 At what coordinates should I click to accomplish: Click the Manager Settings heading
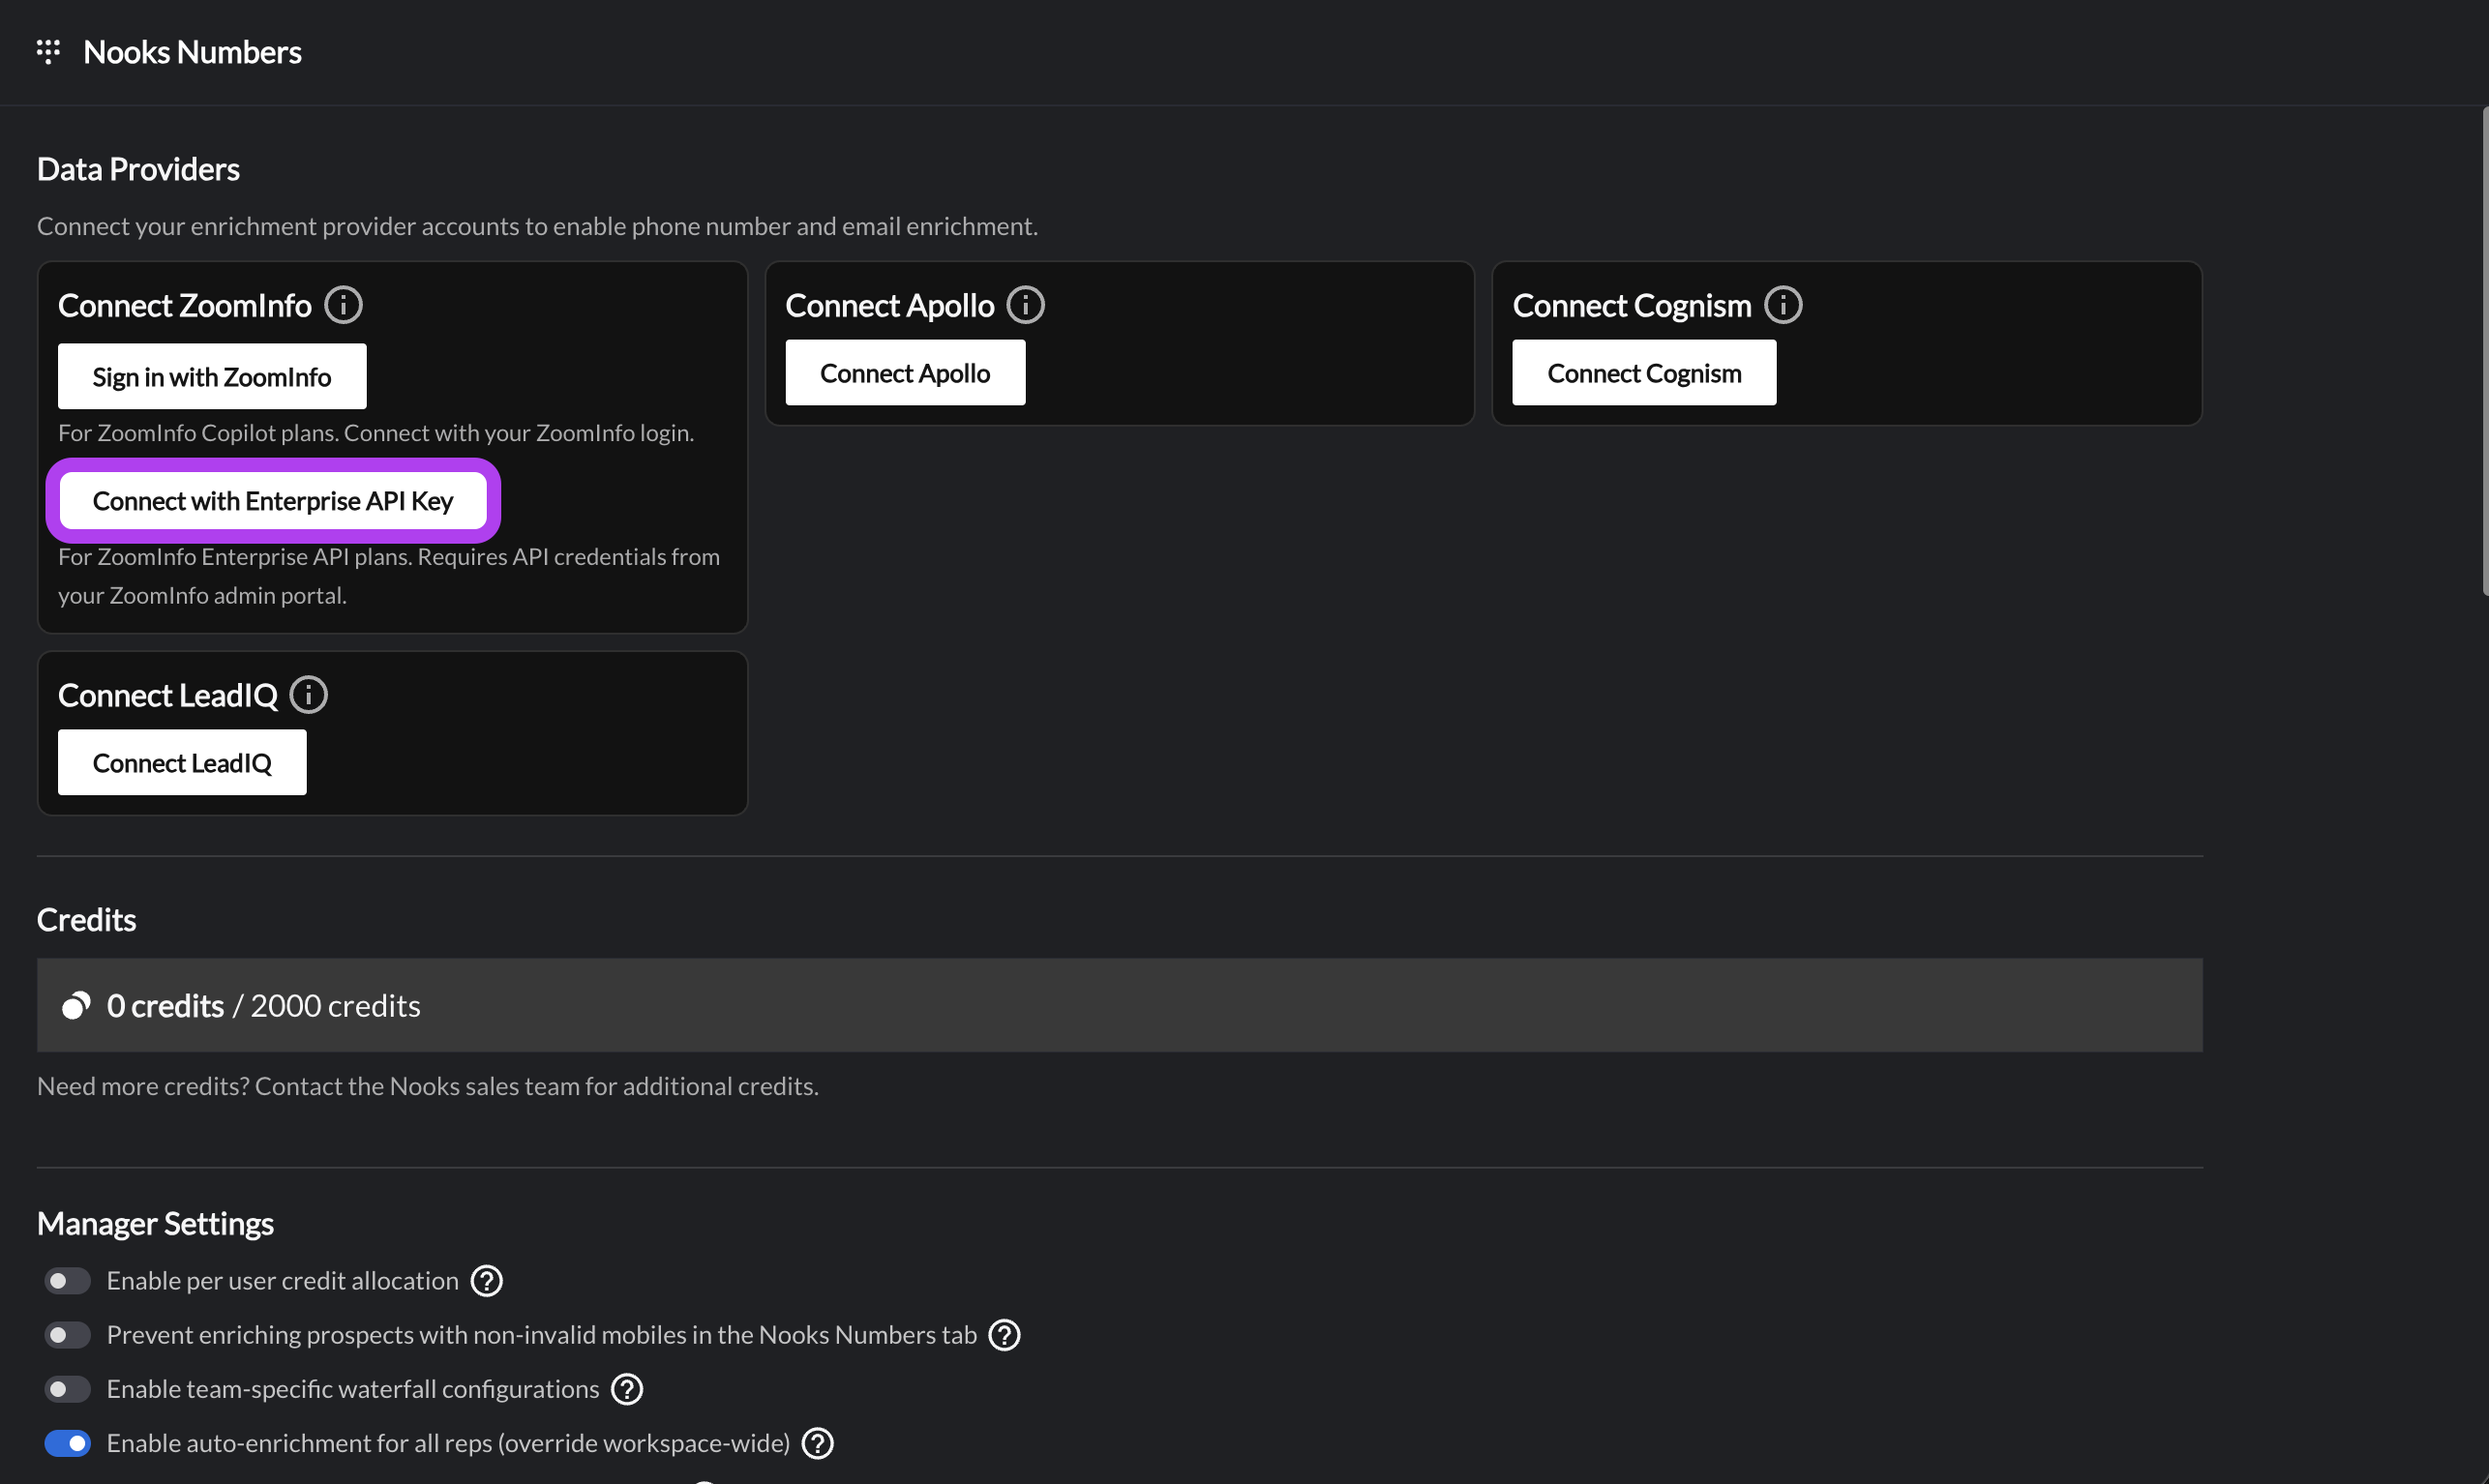(x=155, y=1224)
